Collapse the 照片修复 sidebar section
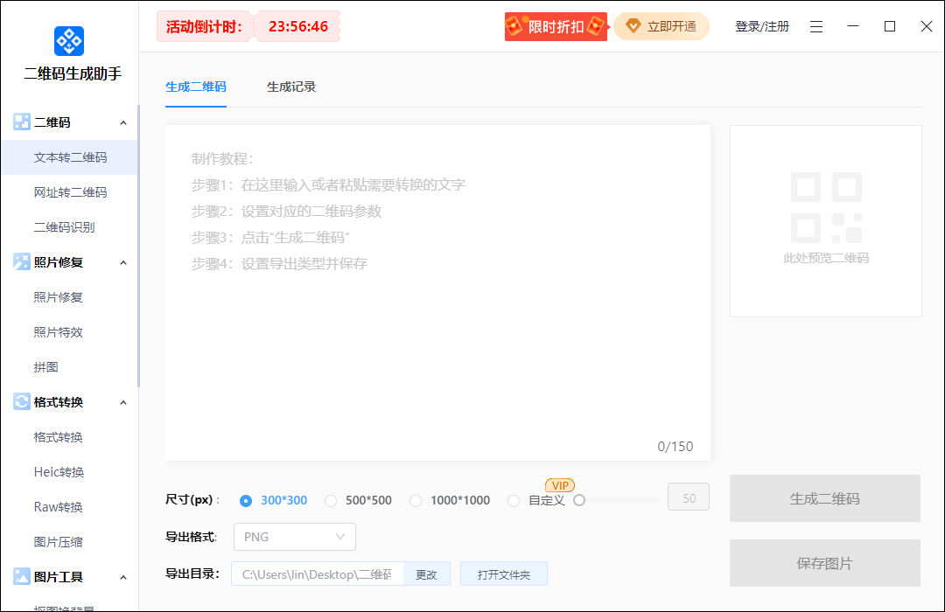Viewport: 945px width, 612px height. pyautogui.click(x=123, y=261)
